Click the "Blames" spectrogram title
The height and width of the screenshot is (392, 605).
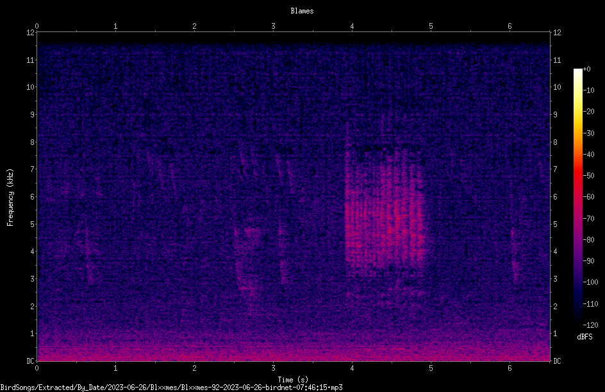pos(302,11)
